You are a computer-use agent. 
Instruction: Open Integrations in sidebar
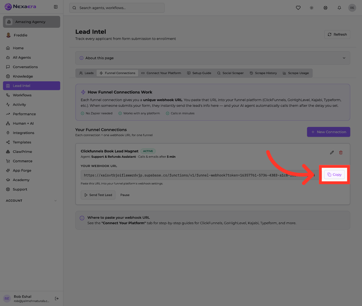pyautogui.click(x=31, y=133)
